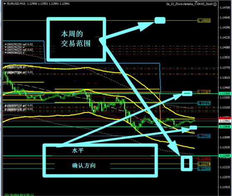Click 1.12690 on the price scale
The width and height of the screenshot is (232, 196).
tap(225, 137)
